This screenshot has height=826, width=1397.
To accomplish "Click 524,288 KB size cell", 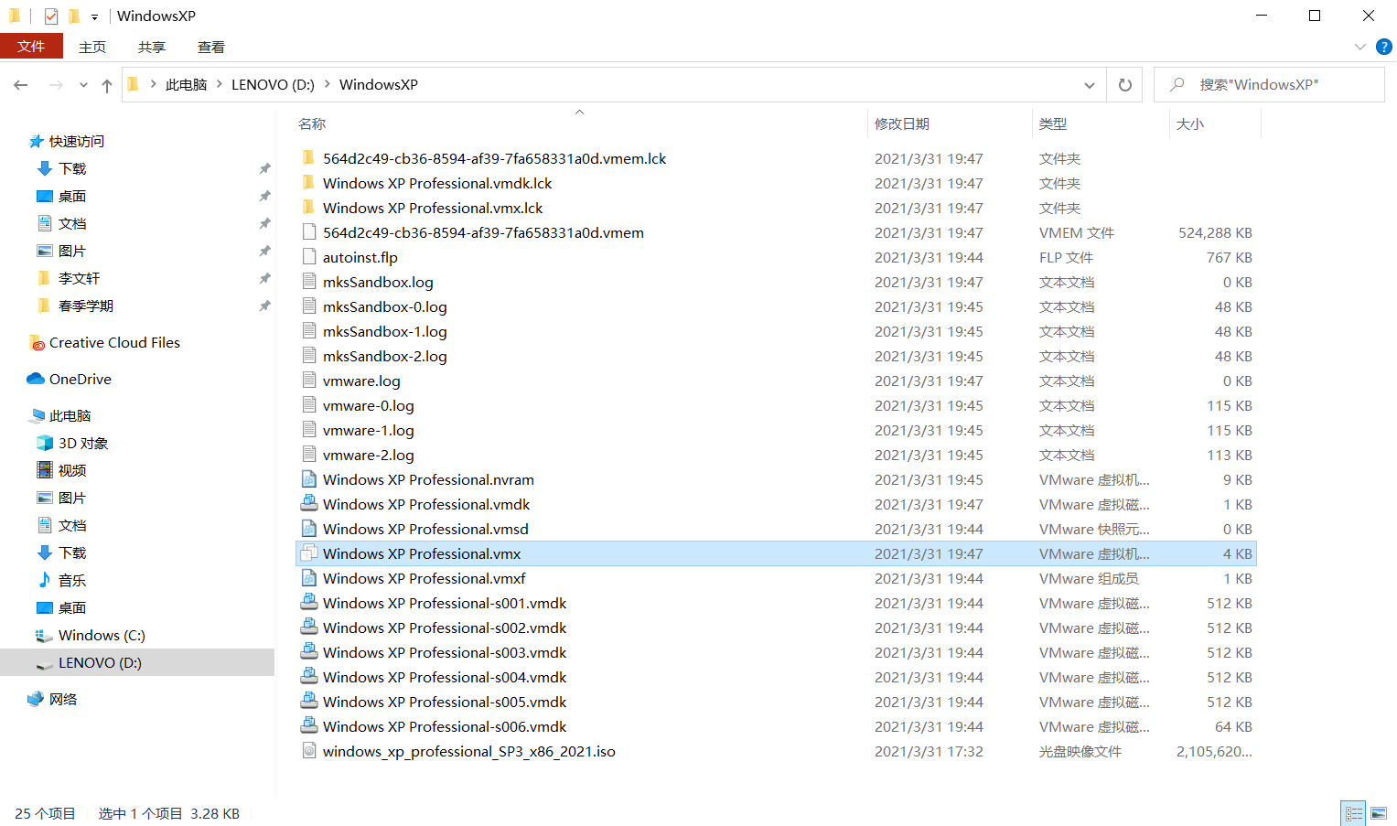I will tap(1215, 233).
